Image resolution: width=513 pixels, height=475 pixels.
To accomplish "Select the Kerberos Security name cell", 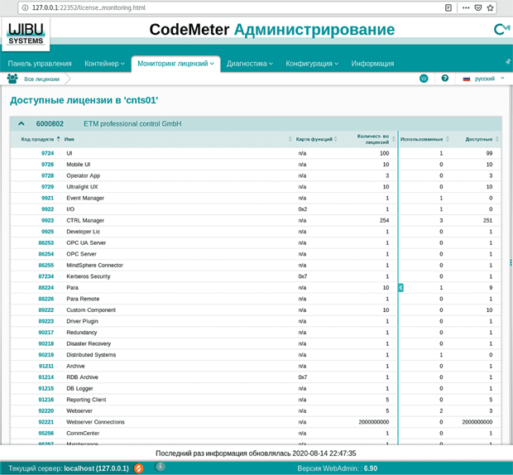I will coord(89,276).
